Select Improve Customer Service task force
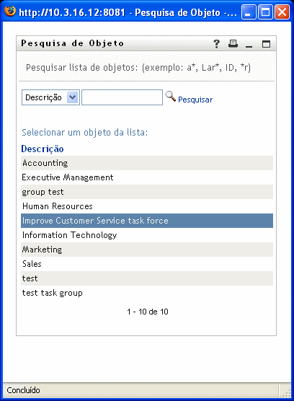Screen dimensions: 294x401 click(x=147, y=221)
